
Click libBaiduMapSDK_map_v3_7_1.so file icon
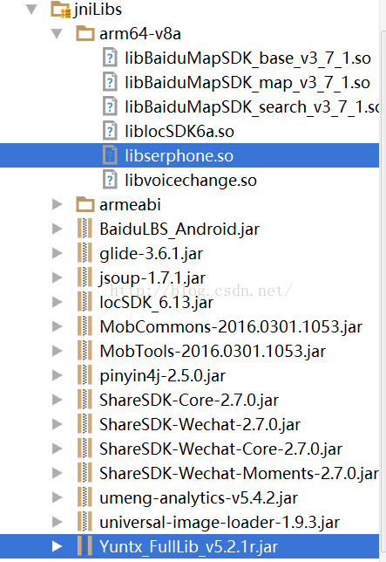tap(110, 82)
